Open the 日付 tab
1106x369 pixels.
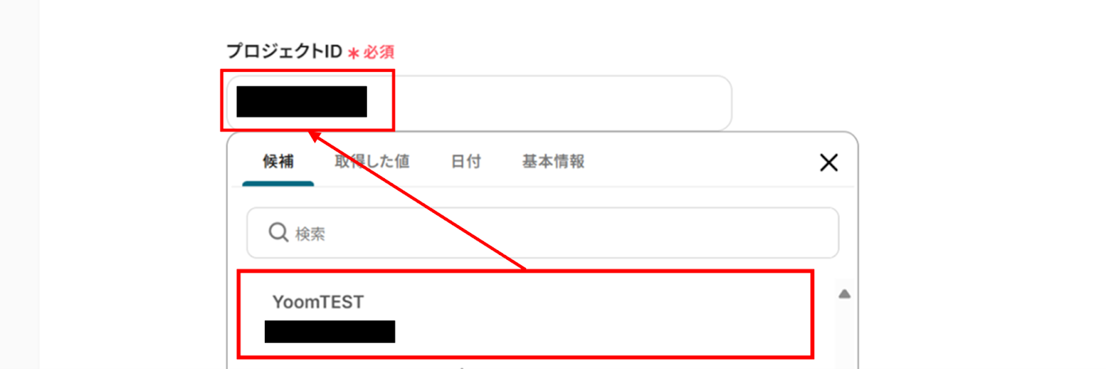click(x=466, y=162)
